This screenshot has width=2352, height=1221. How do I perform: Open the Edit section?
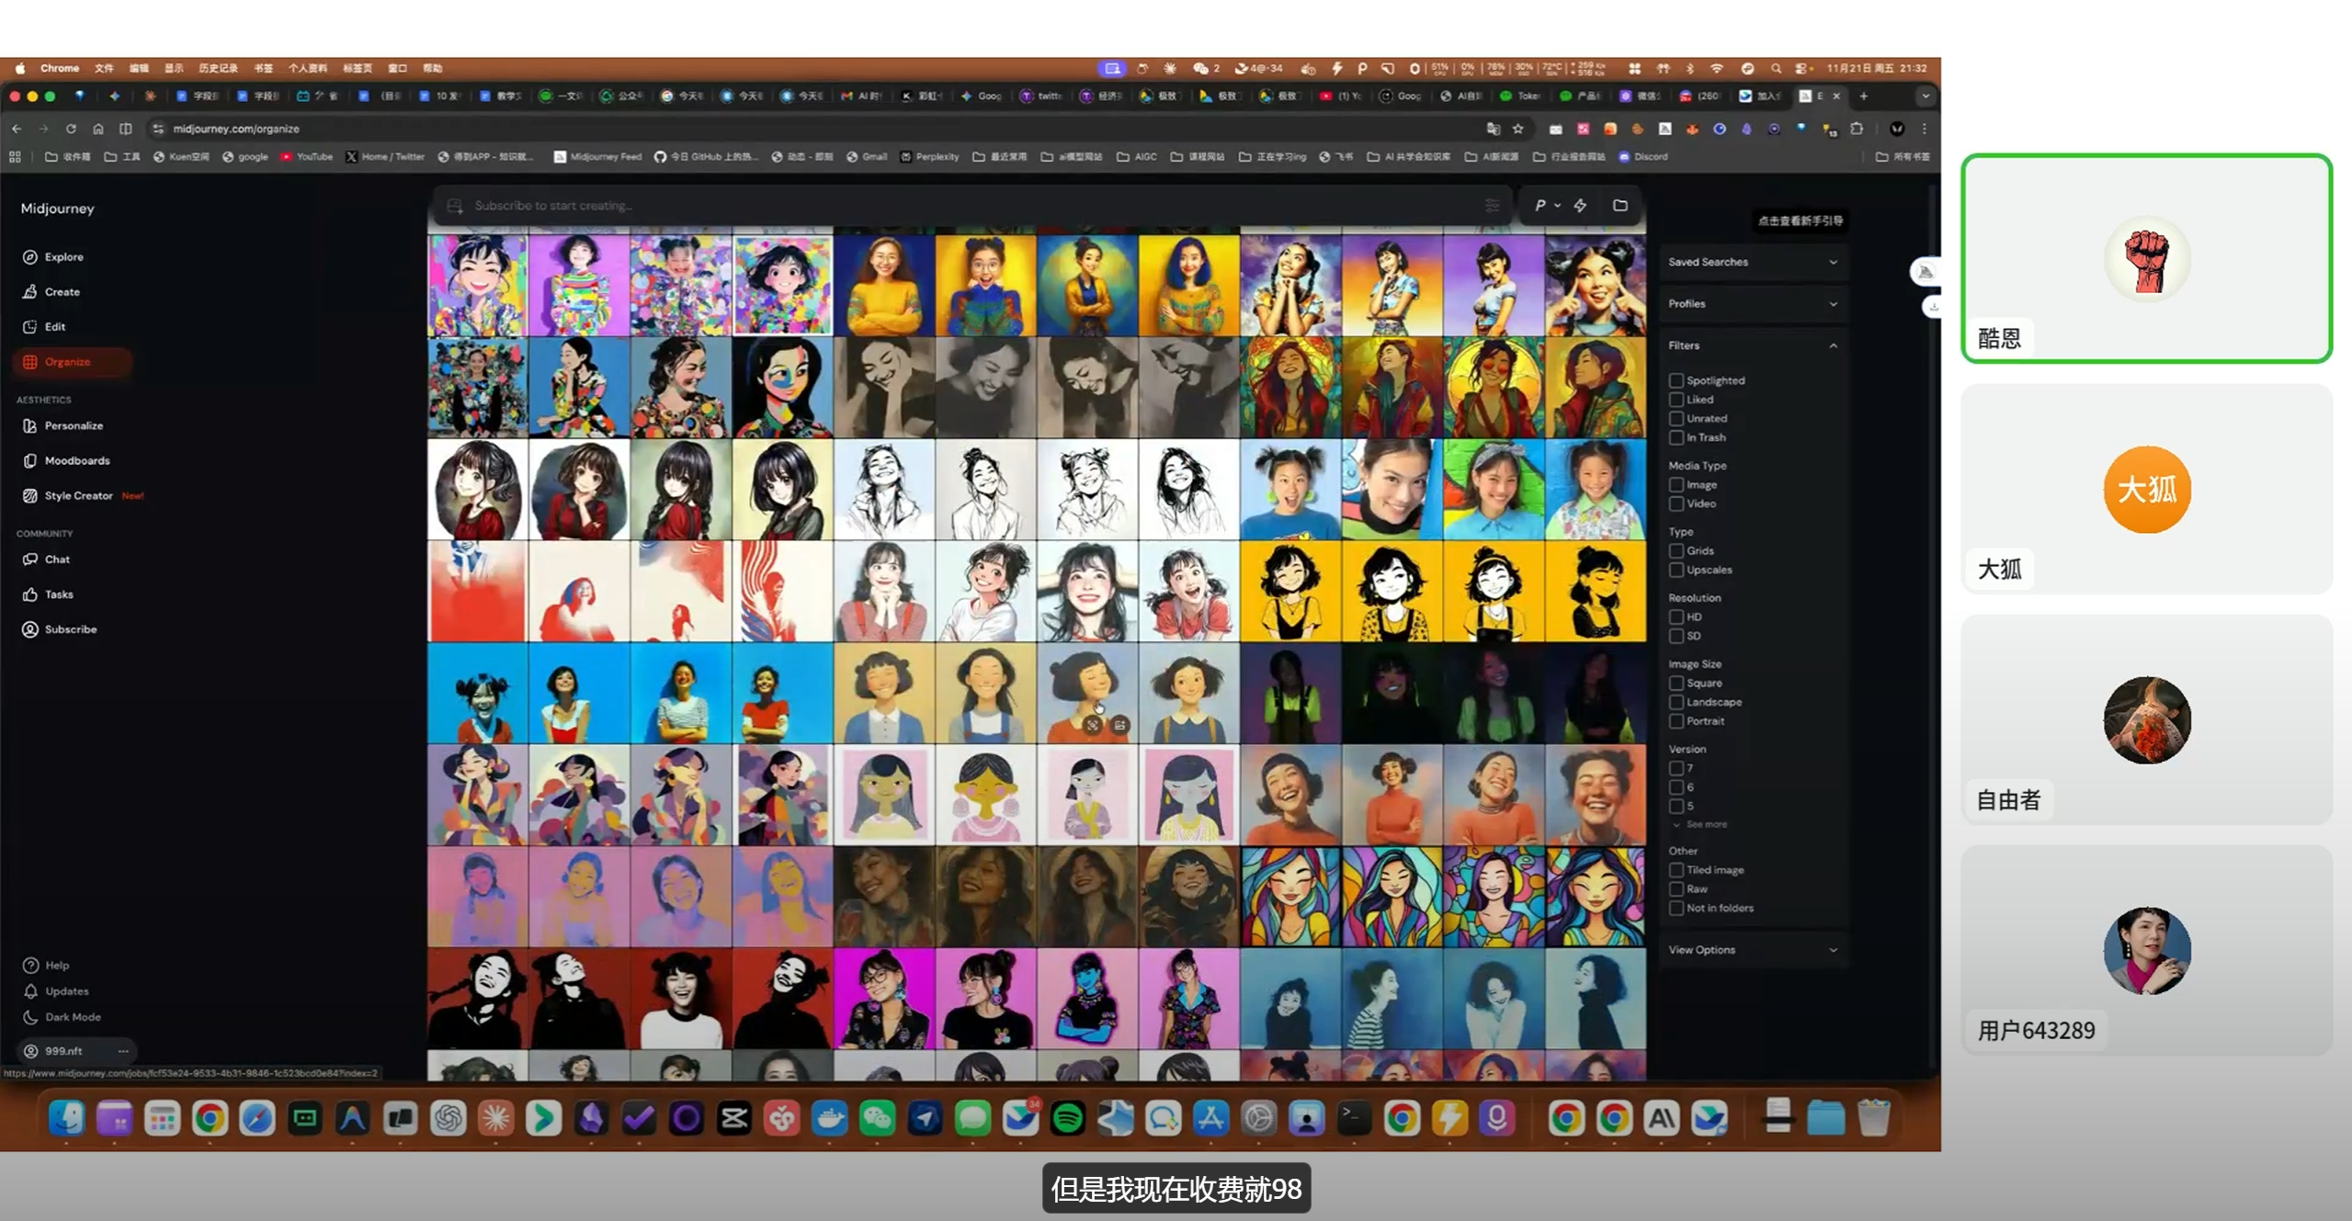(54, 327)
